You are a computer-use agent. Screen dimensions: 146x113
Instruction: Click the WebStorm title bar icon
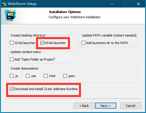click(x=4, y=4)
